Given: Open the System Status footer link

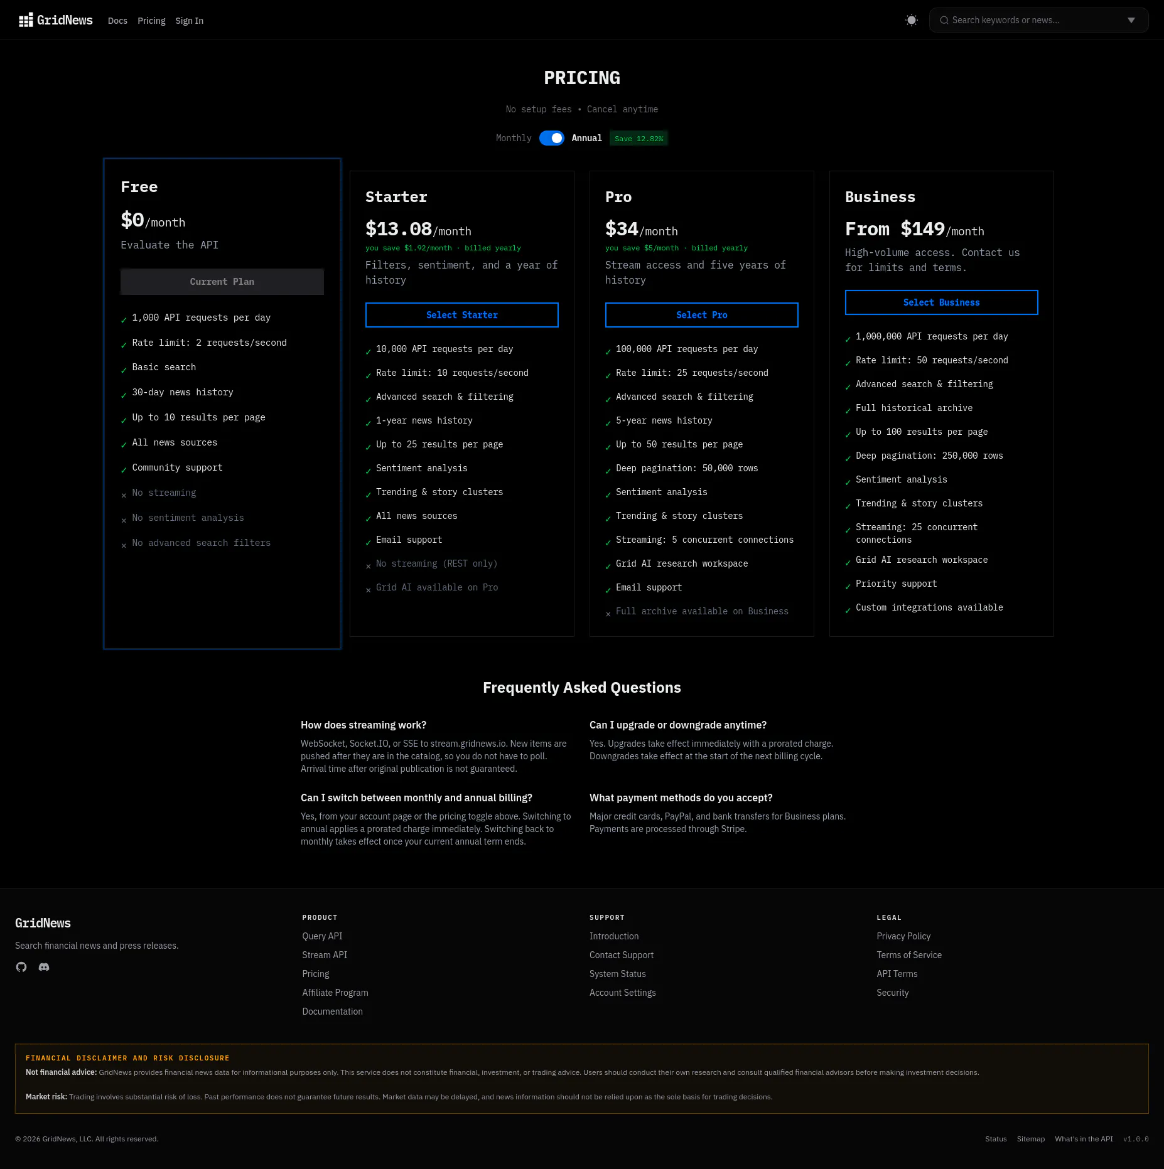Looking at the screenshot, I should point(617,974).
